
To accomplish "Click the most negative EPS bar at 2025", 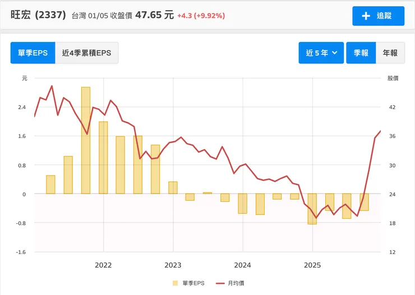I will click(312, 209).
